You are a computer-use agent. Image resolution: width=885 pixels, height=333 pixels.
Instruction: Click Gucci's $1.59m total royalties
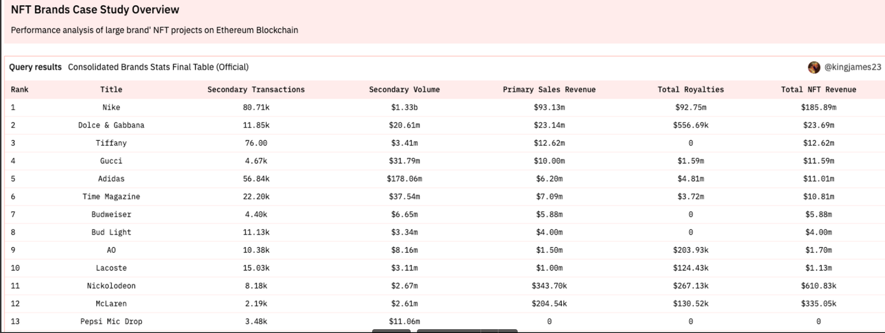(x=691, y=161)
